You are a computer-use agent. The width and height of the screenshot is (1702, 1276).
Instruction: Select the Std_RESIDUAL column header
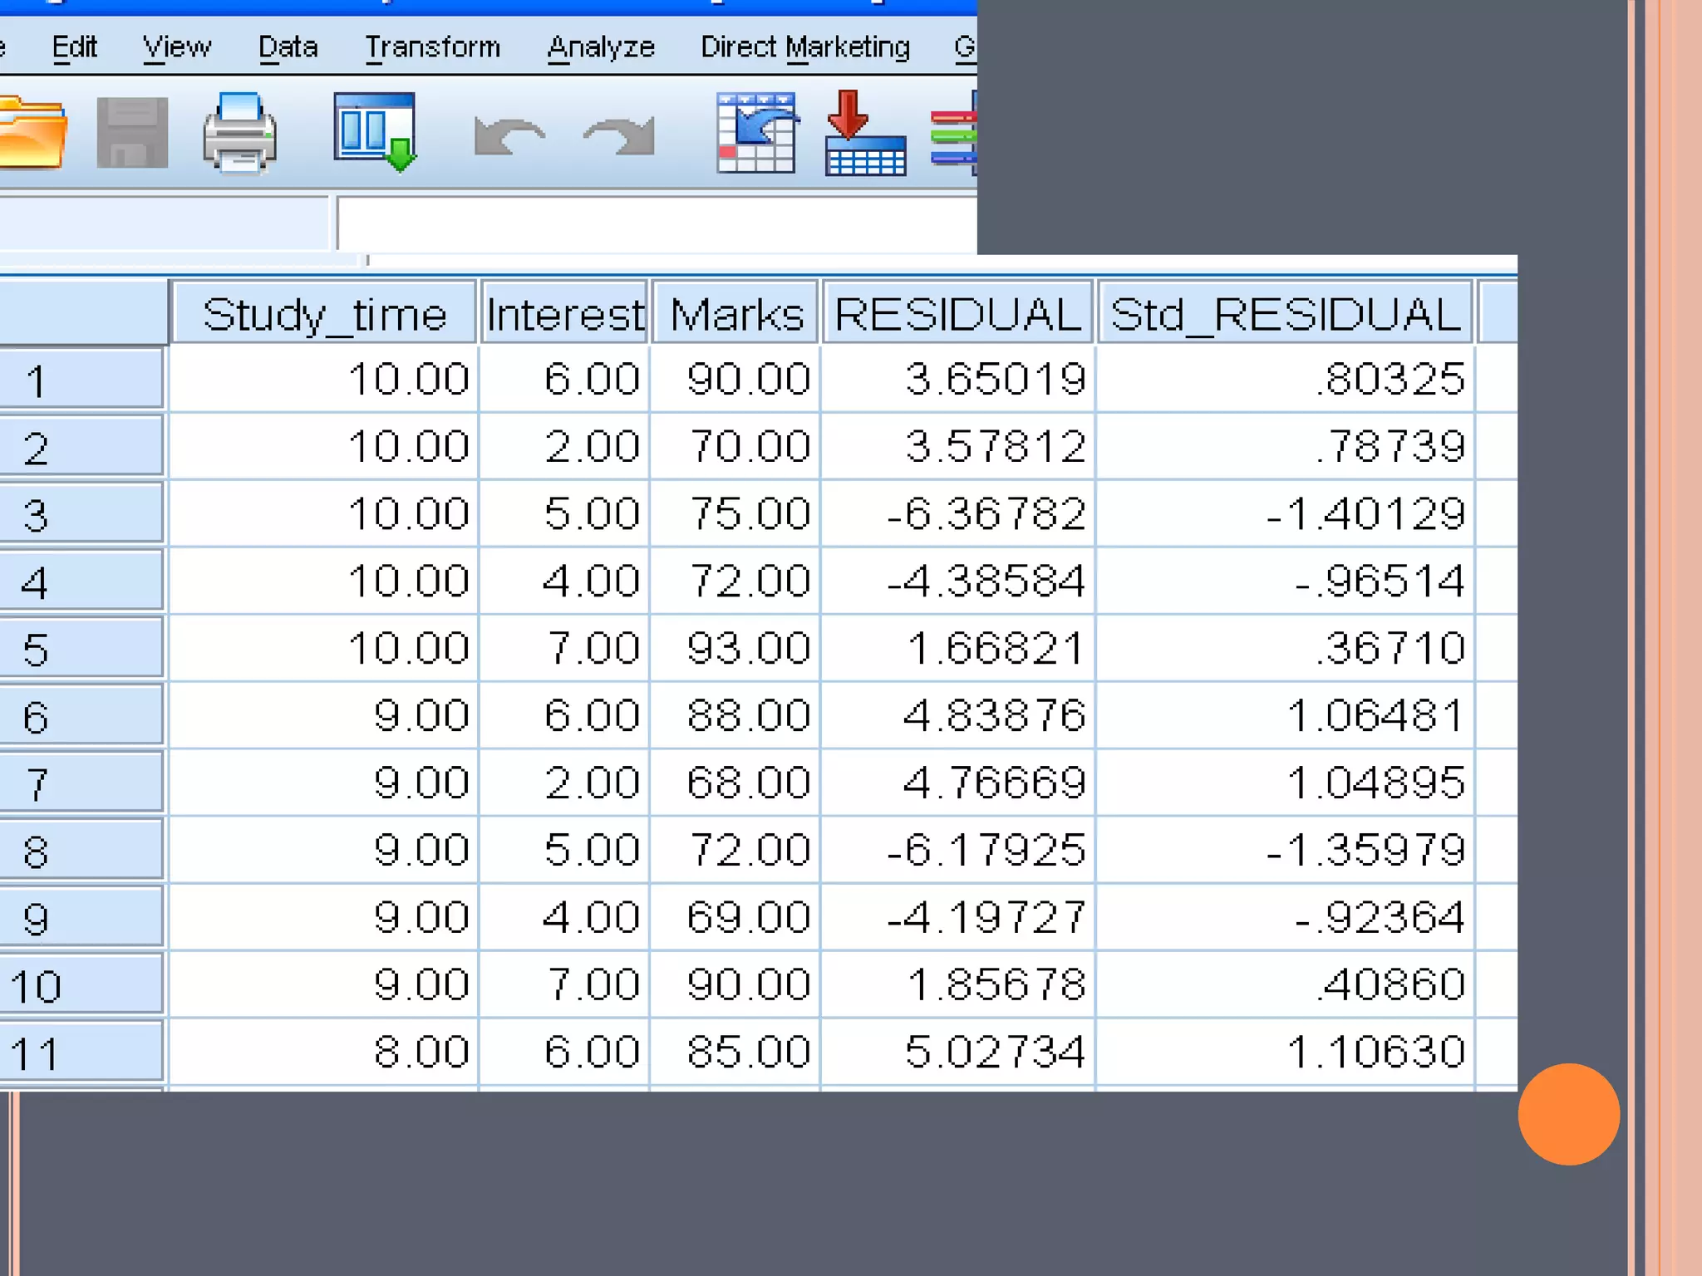[x=1285, y=314]
